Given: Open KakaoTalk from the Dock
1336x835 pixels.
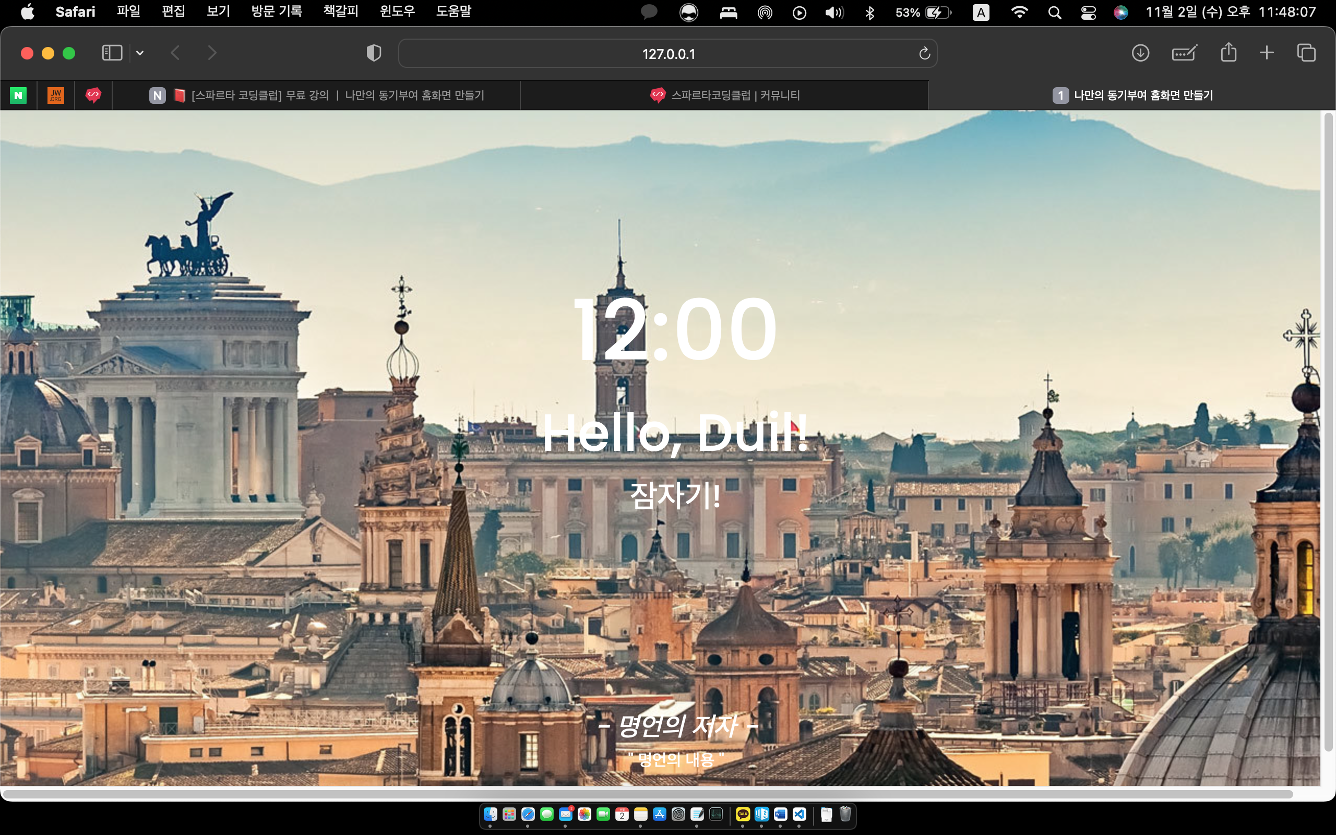Looking at the screenshot, I should [743, 814].
